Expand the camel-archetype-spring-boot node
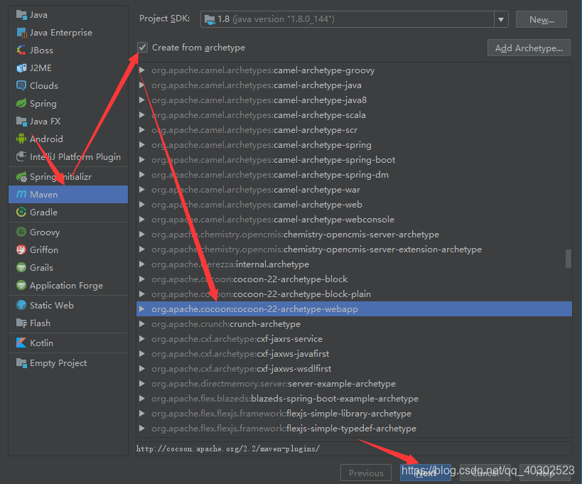This screenshot has width=582, height=484. click(142, 160)
